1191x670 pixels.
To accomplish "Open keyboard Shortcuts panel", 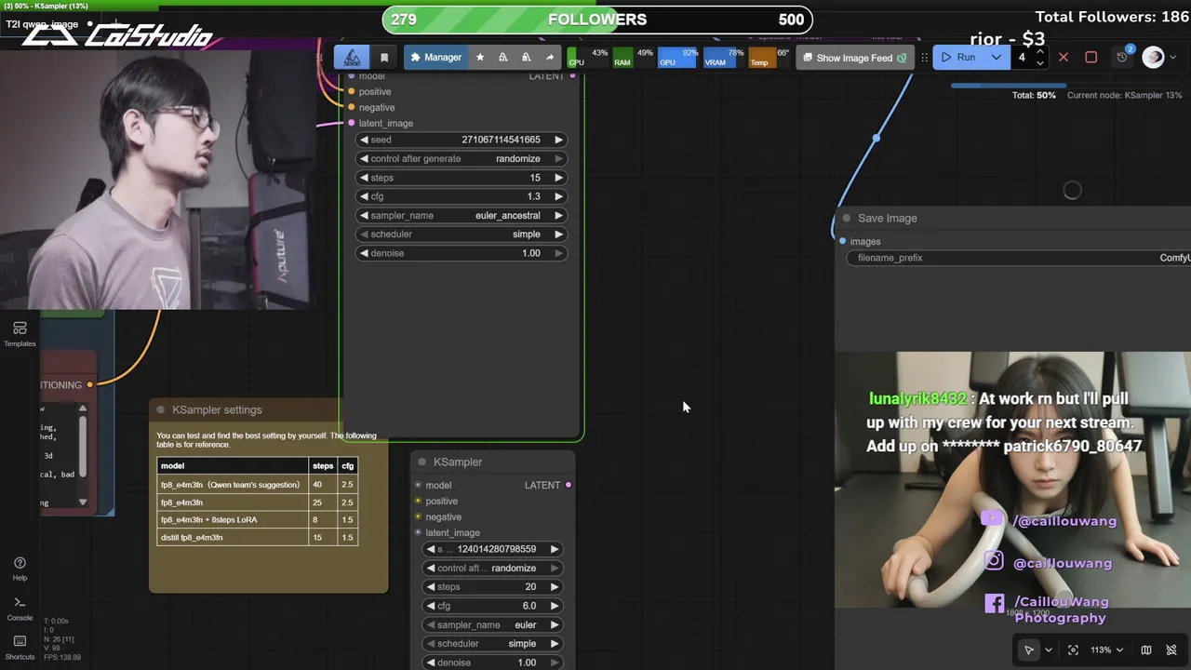I will [x=20, y=648].
